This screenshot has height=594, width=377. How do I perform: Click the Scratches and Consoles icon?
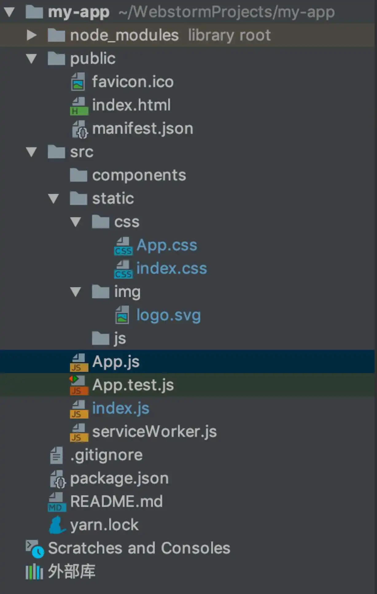pyautogui.click(x=34, y=549)
